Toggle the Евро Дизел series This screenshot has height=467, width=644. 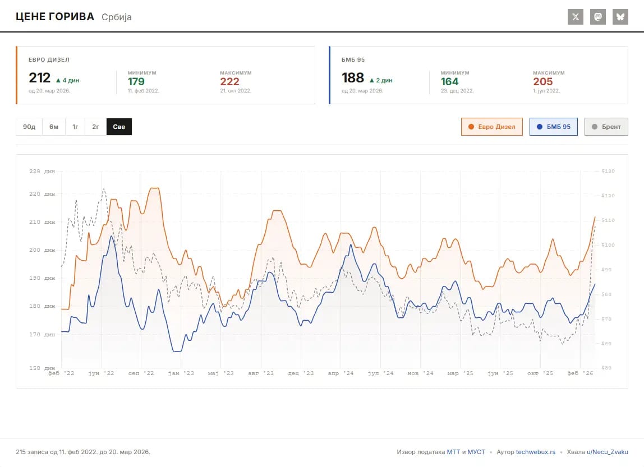pyautogui.click(x=491, y=127)
